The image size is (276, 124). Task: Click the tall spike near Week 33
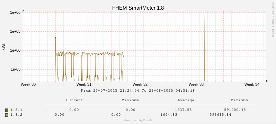(x=205, y=47)
